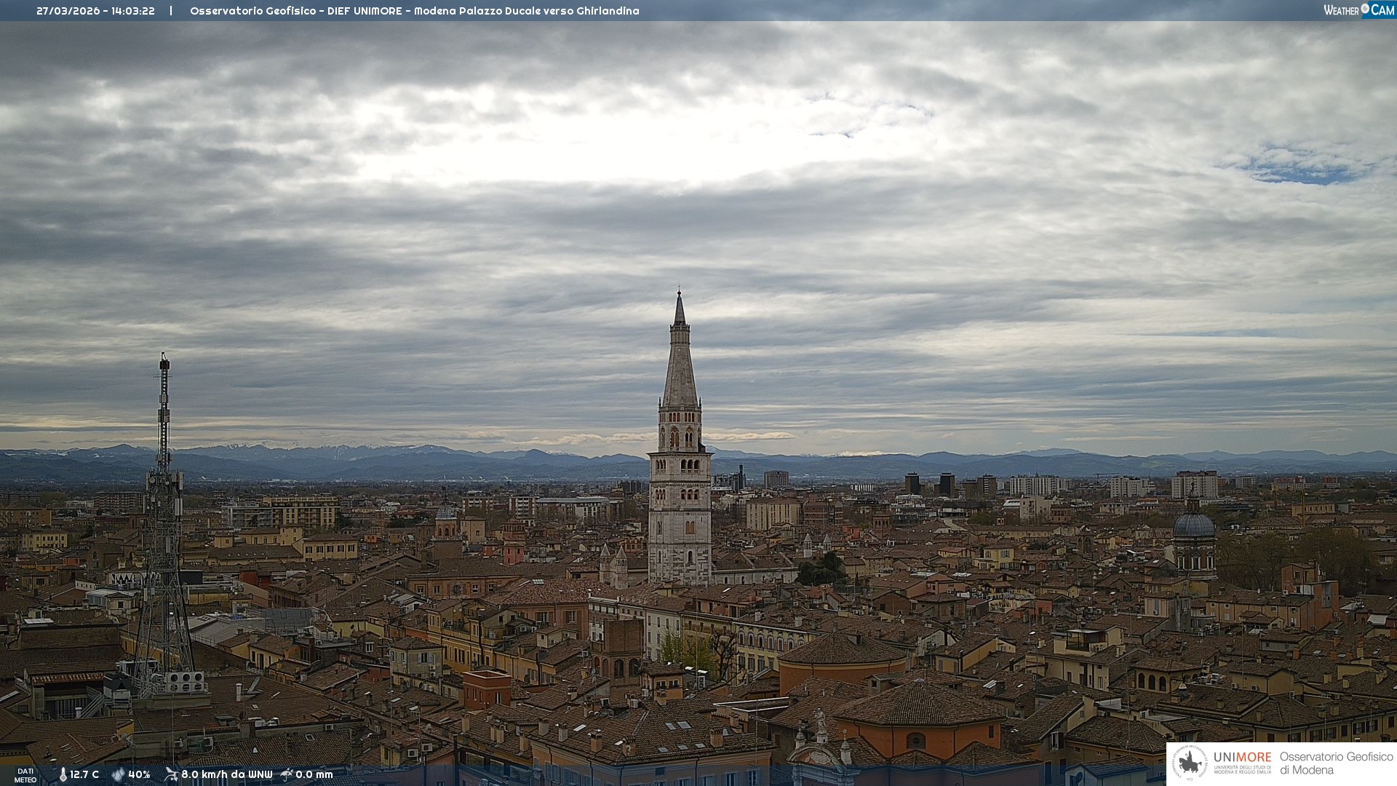Click the DATI METEO label

tap(25, 775)
